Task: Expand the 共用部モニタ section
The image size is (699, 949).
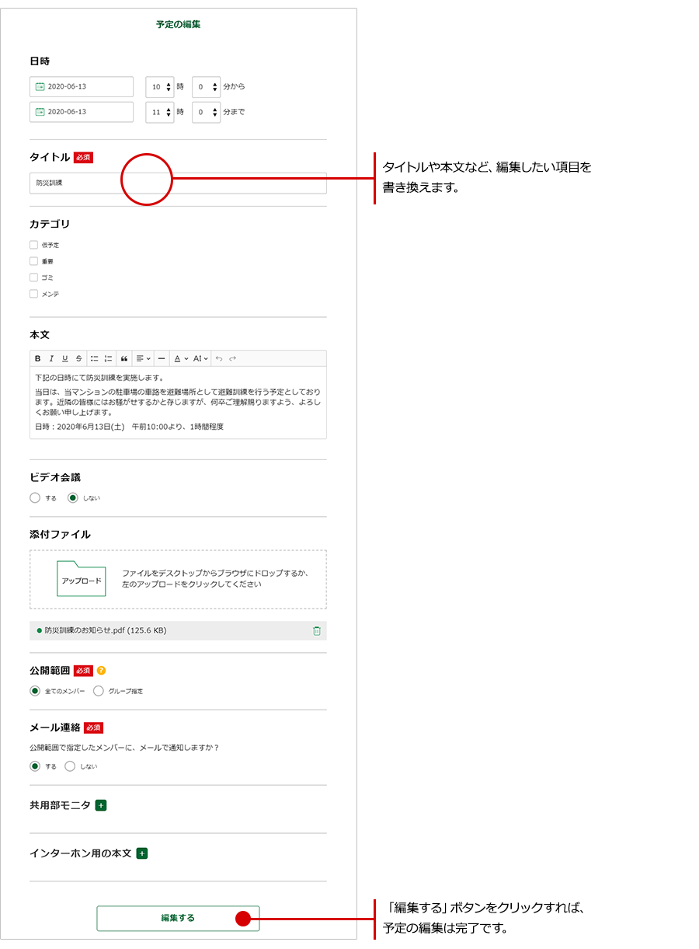Action: click(101, 805)
